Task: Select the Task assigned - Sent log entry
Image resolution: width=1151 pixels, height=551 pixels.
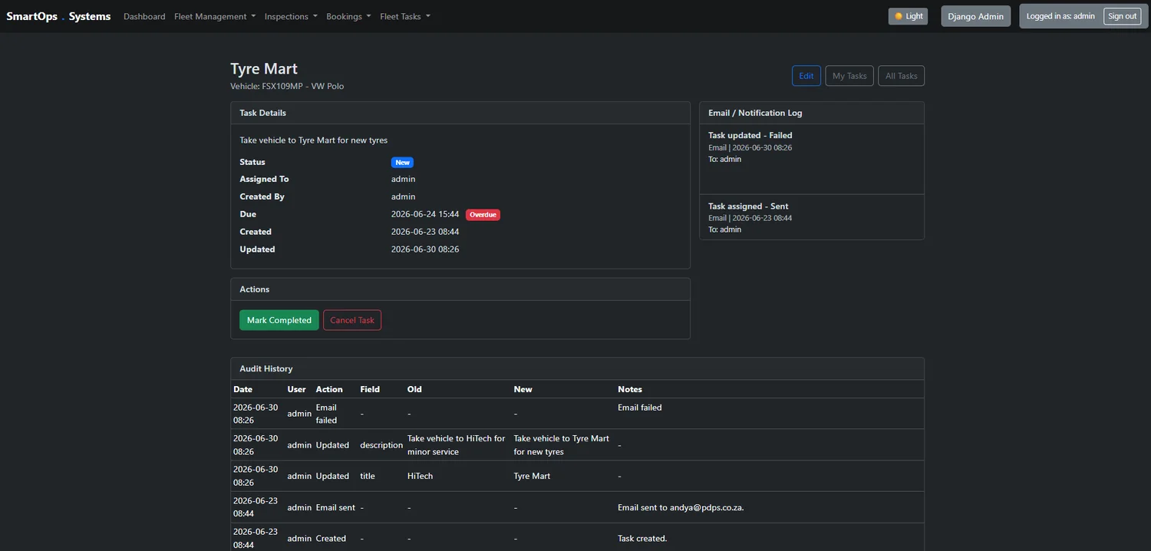Action: pyautogui.click(x=812, y=217)
